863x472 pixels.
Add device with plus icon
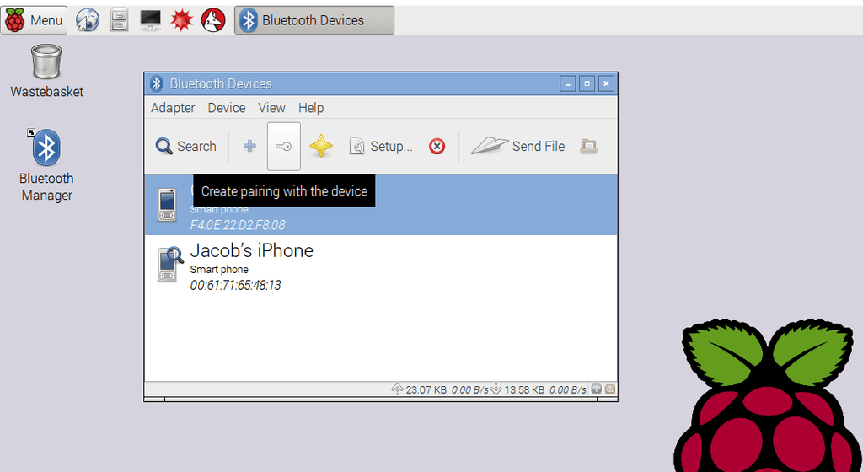[249, 147]
